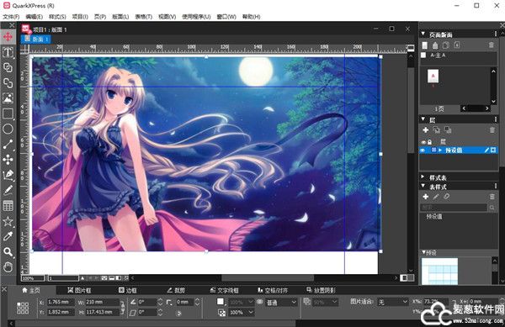Expand the Style Sheets panel triangle

click(423, 177)
